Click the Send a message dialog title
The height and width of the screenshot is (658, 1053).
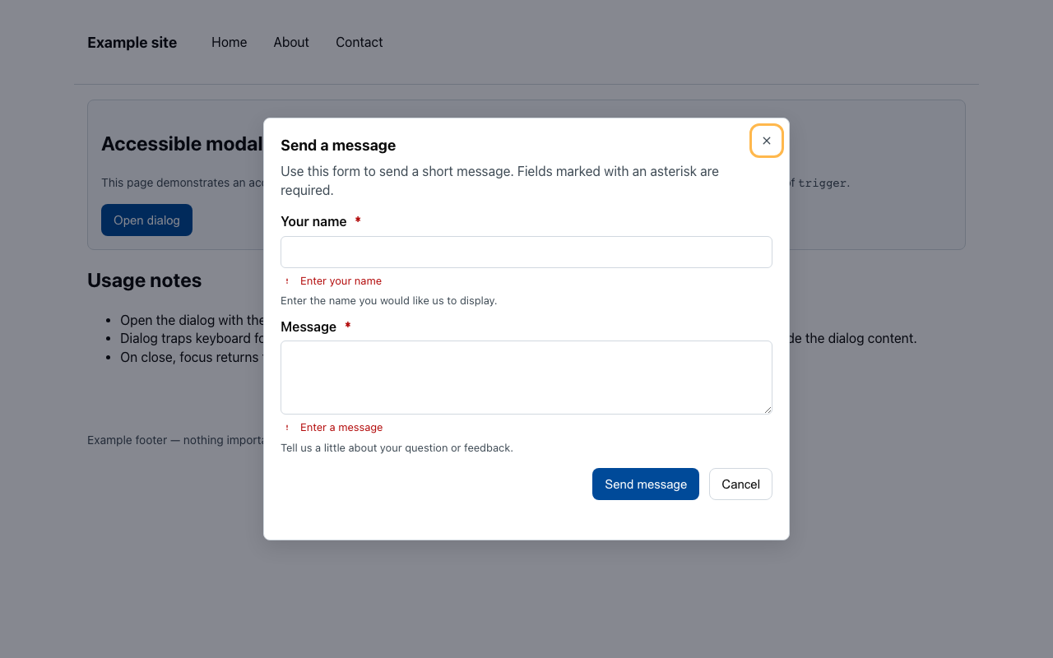[338, 145]
